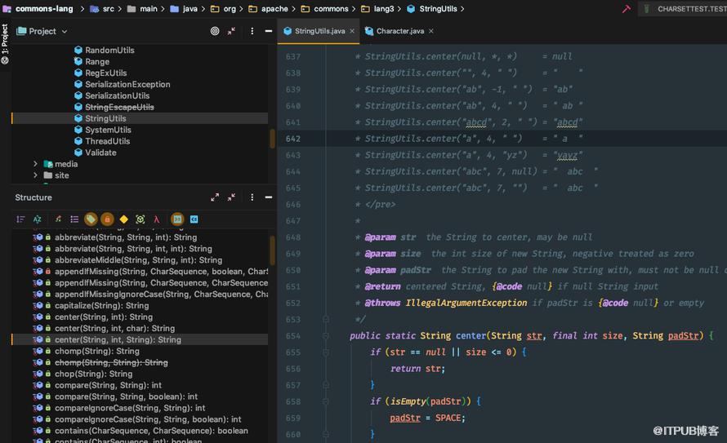
Task: Select the StringUtils.java editor tab
Action: (x=319, y=31)
